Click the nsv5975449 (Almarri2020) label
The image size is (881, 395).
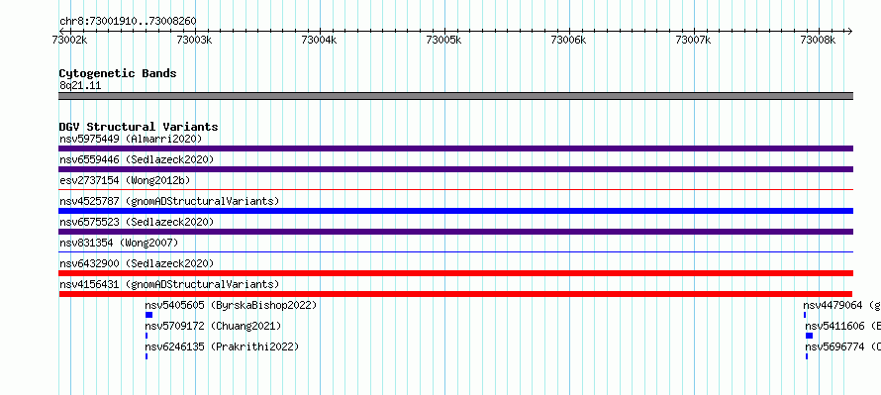131,139
